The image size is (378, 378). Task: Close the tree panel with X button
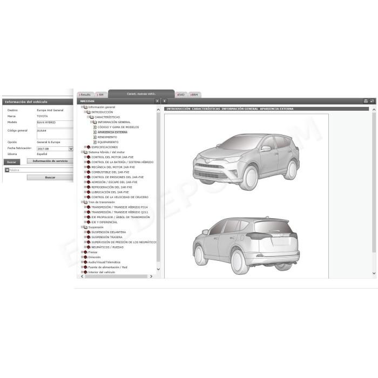click(x=157, y=101)
